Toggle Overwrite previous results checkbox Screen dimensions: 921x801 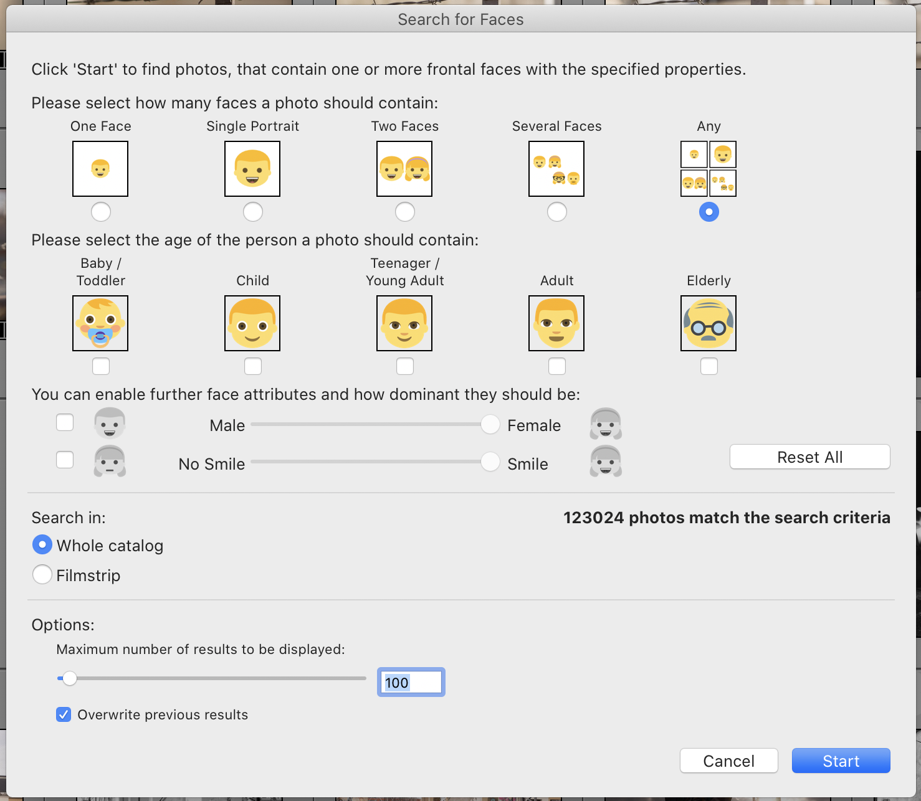[x=64, y=714]
